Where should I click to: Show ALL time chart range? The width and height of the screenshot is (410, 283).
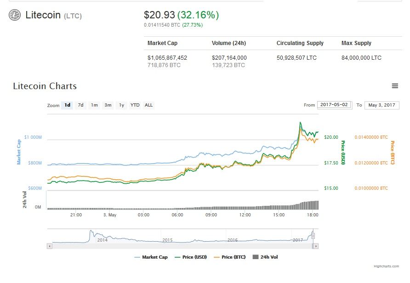pos(148,105)
